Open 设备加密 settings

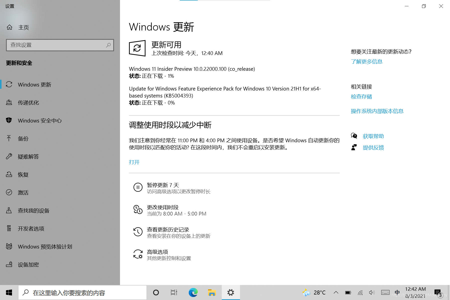[60, 264]
